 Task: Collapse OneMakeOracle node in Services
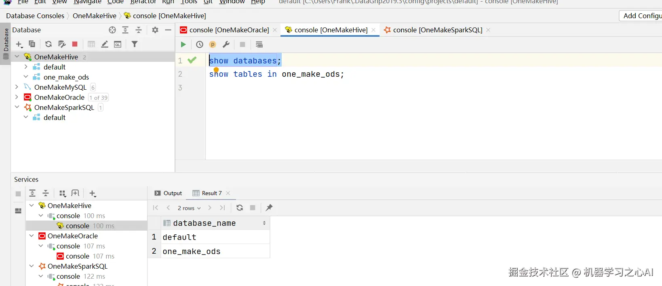pyautogui.click(x=32, y=236)
